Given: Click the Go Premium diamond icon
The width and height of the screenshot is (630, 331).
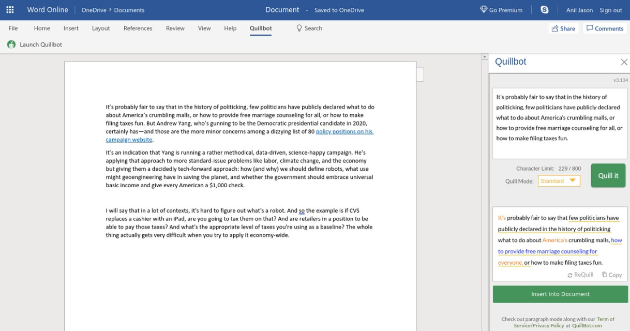Looking at the screenshot, I should 484,10.
